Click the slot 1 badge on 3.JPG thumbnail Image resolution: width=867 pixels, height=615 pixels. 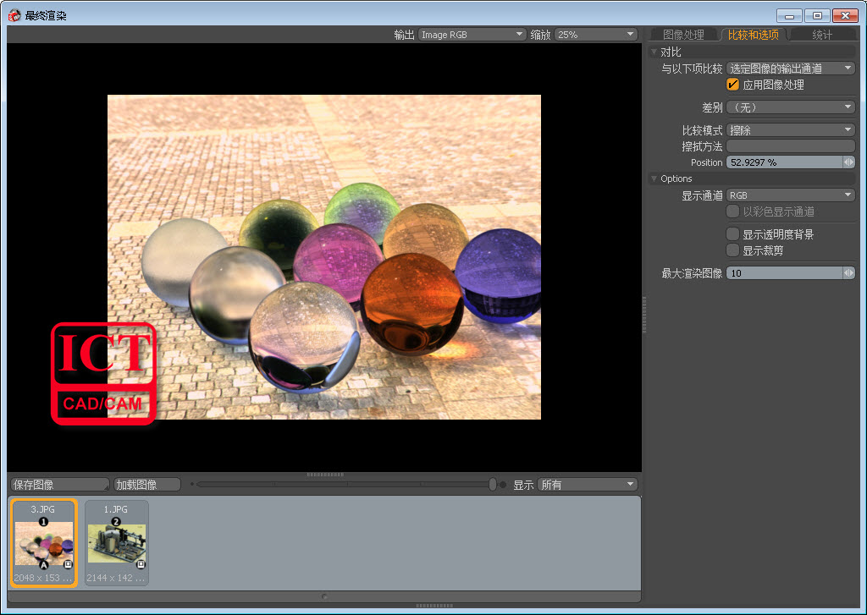coord(43,523)
